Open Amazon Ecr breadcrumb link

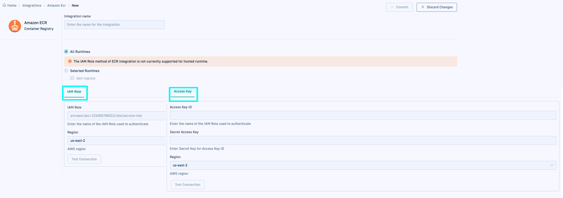pos(56,6)
